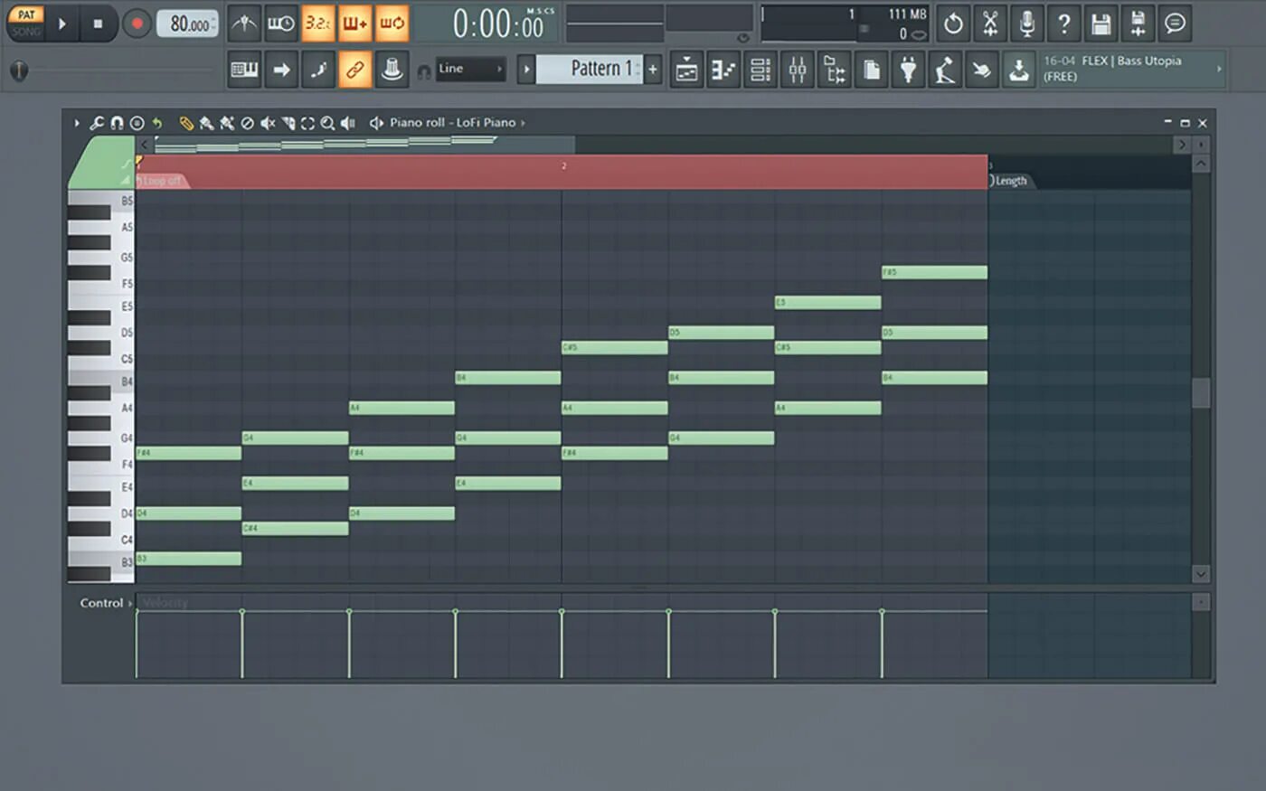Open the Browser panel

point(835,70)
